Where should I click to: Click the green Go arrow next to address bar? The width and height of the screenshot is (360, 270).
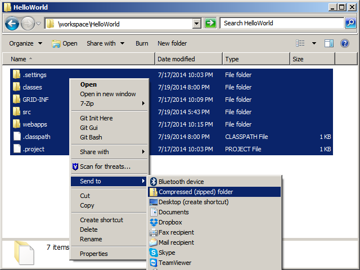[210, 24]
